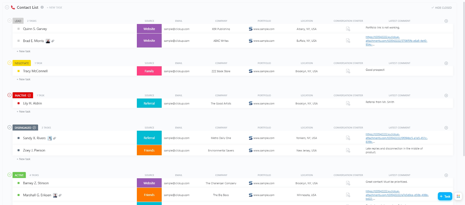This screenshot has width=465, height=205.
Task: Click attachment paperclip next to Sandy X. Rivers
Action: pyautogui.click(x=55, y=138)
